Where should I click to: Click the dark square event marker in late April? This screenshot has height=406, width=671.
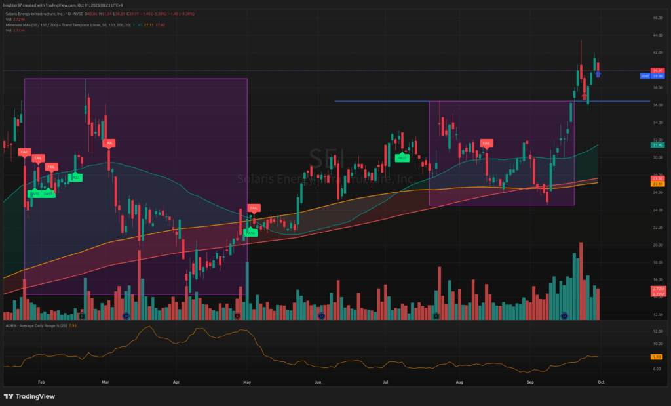point(237,316)
